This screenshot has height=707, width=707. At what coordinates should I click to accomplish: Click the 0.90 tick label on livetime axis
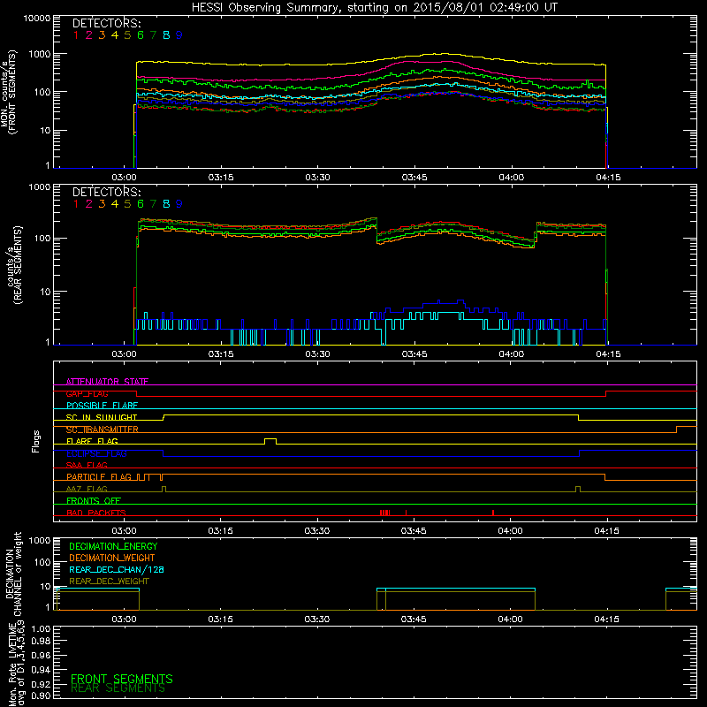(41, 696)
